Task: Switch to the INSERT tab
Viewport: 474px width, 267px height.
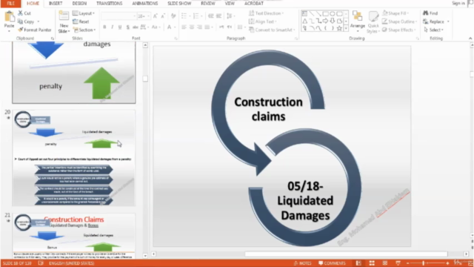Action: click(56, 3)
